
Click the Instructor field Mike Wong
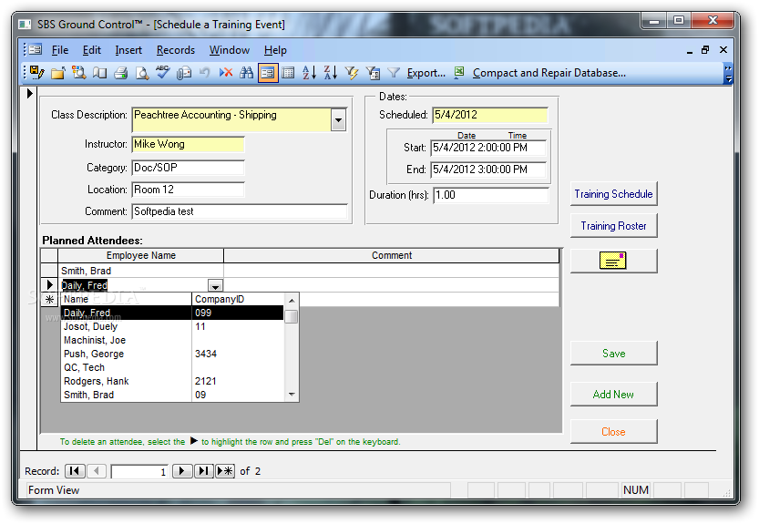pyautogui.click(x=188, y=144)
